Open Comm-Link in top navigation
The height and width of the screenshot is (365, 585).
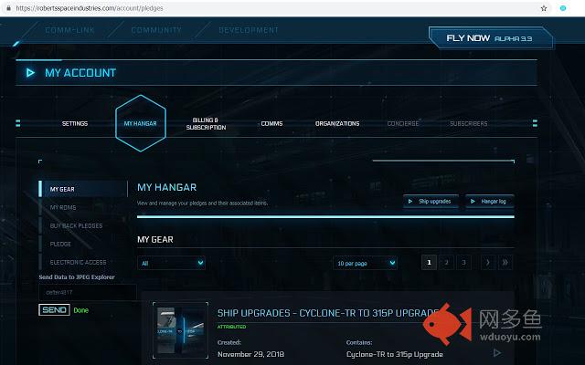[69, 30]
